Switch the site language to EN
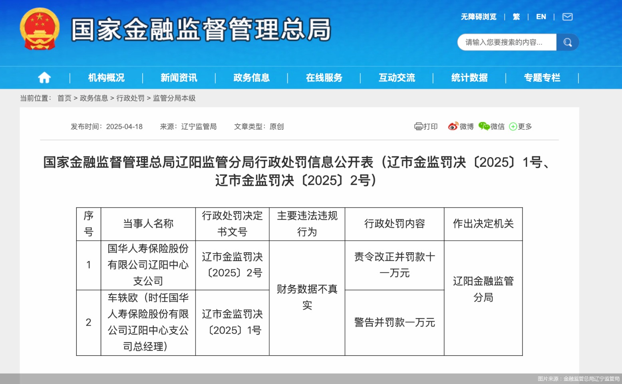The image size is (622, 384). coord(541,17)
